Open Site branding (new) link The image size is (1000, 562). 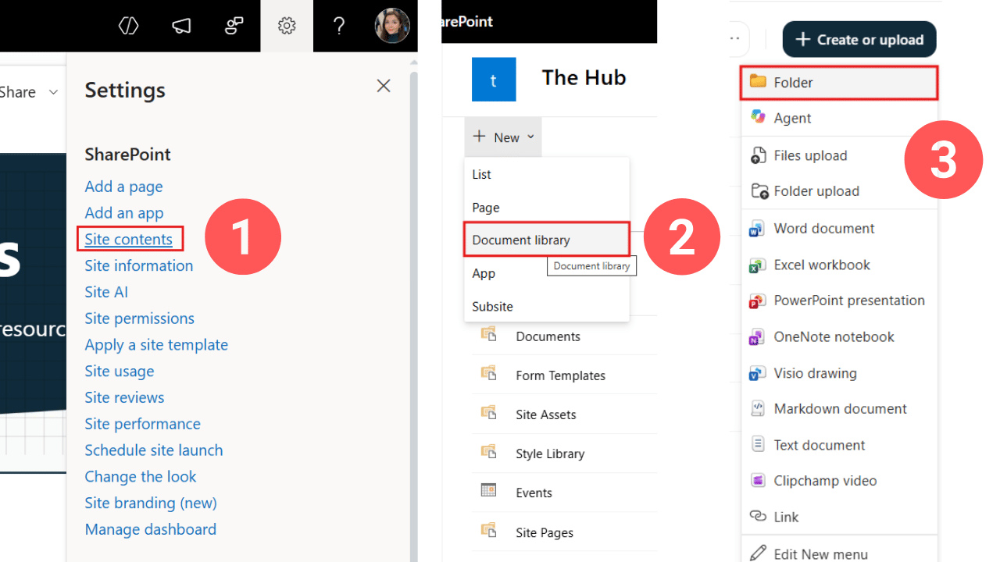(151, 503)
